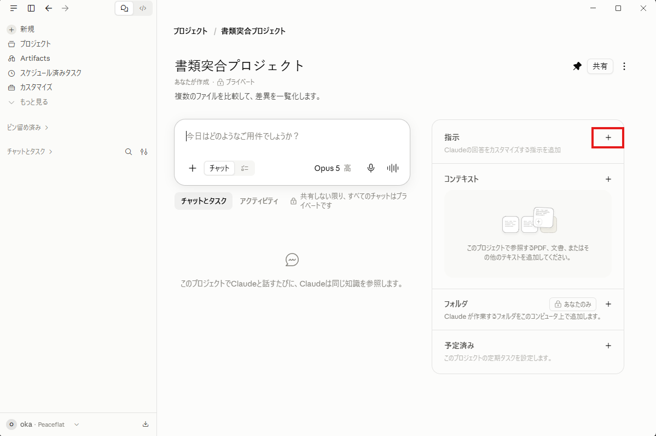Start voice mode with the waveform icon
The image size is (656, 436).
click(392, 168)
